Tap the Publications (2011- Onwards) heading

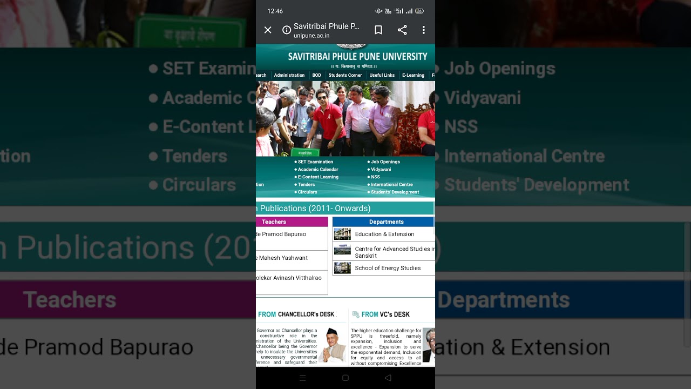[x=313, y=209]
